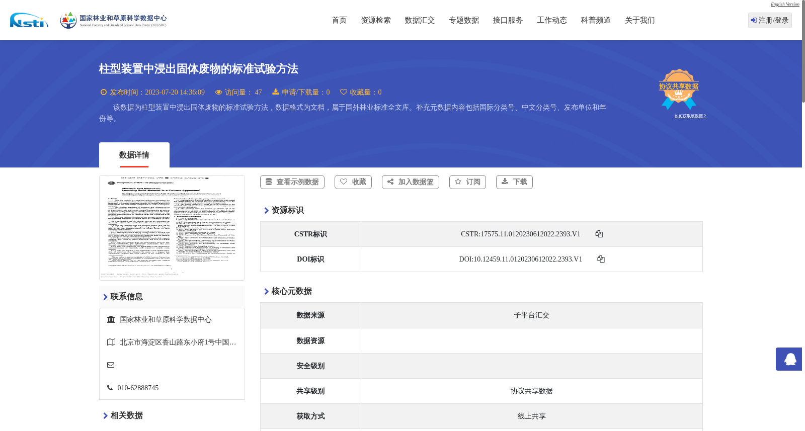Click the 线上共享 value in 获取方式 row
Image resolution: width=805 pixels, height=431 pixels.
point(532,416)
